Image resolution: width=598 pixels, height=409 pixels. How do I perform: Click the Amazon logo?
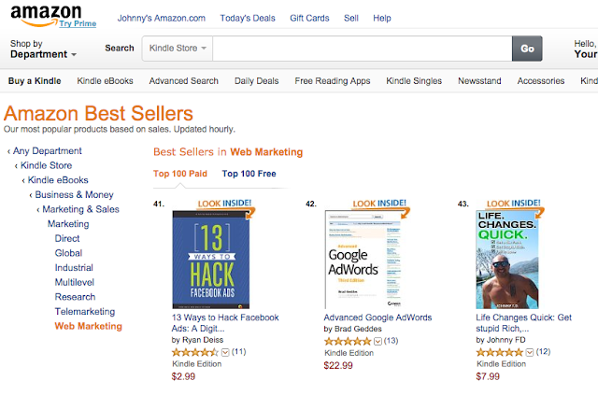[41, 13]
